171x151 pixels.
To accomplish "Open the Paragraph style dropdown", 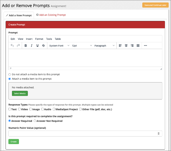I will coord(104,46).
